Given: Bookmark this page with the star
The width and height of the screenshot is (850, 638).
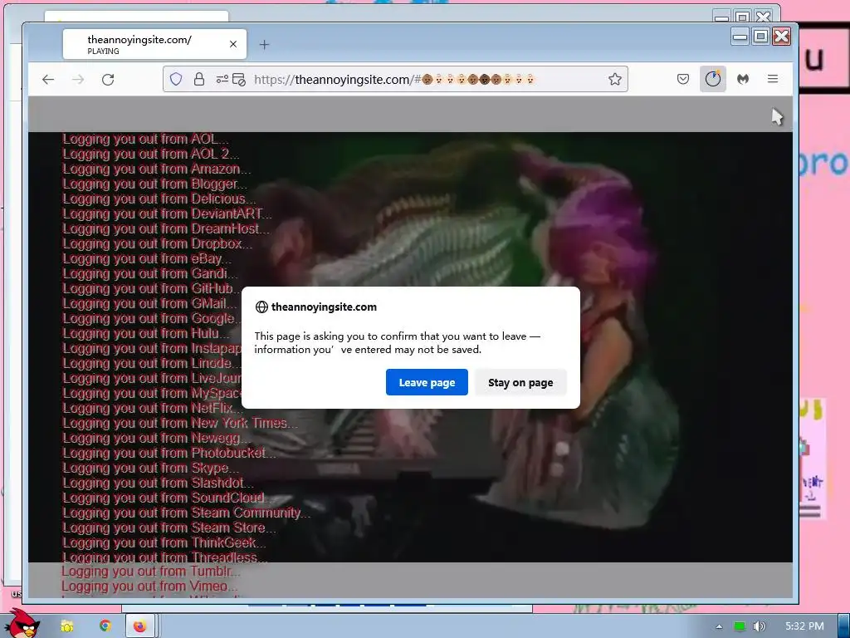Looking at the screenshot, I should (615, 79).
